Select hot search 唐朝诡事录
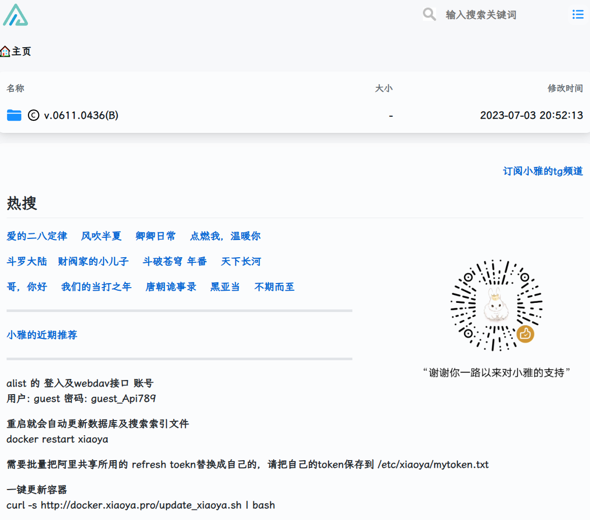Screen dimensions: 590x520 point(171,287)
